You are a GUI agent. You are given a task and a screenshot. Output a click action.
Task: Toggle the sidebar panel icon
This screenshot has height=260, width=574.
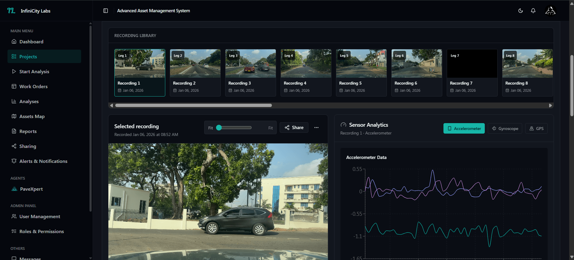106,11
